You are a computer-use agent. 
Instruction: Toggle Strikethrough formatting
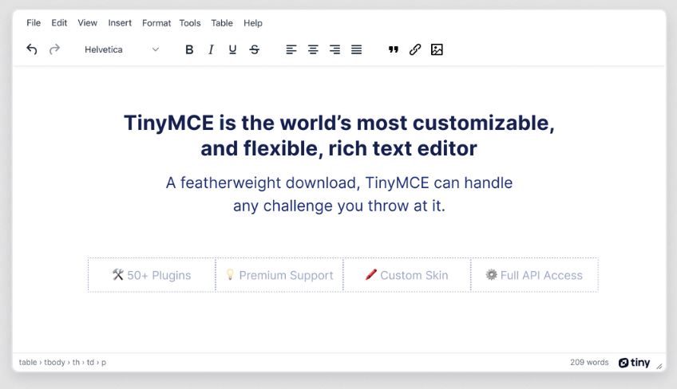[255, 49]
